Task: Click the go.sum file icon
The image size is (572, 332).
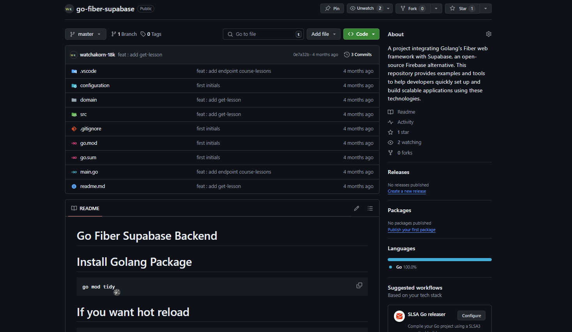Action: coord(74,158)
